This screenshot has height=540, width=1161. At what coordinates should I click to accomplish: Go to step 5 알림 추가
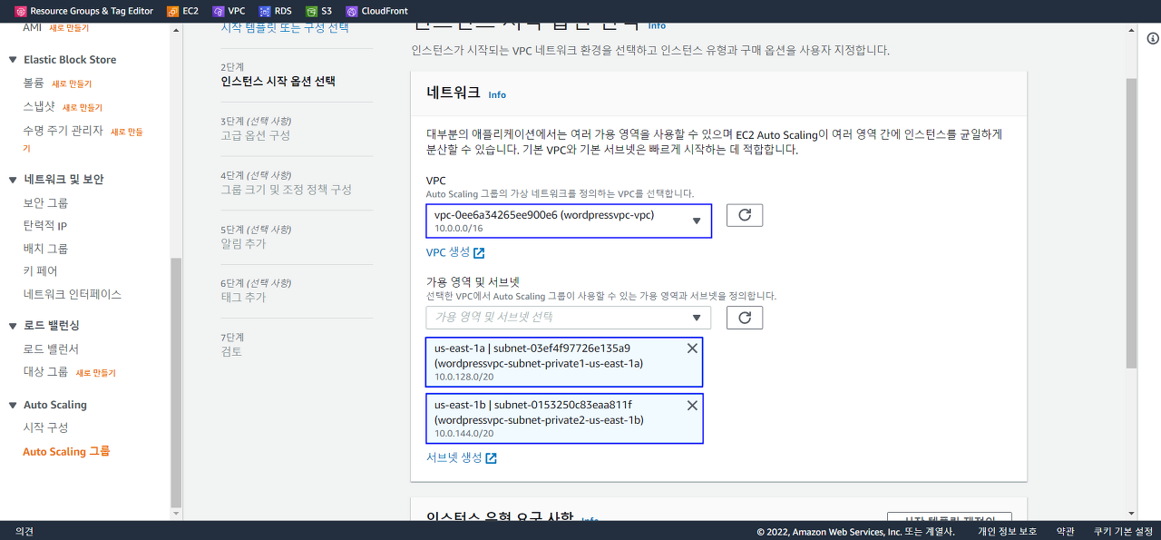pos(243,243)
